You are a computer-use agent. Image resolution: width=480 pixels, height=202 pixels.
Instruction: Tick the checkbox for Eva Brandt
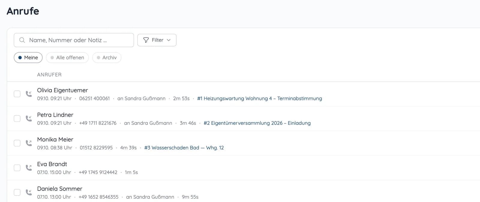click(x=17, y=168)
